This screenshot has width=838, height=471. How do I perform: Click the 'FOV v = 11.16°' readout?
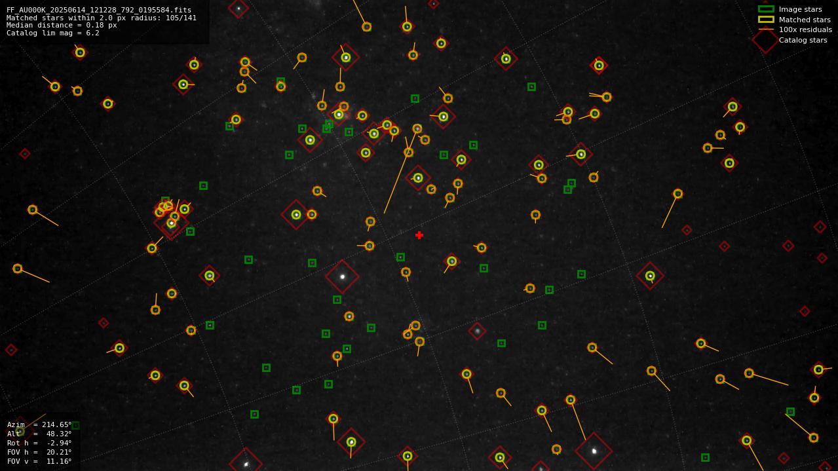click(x=39, y=461)
